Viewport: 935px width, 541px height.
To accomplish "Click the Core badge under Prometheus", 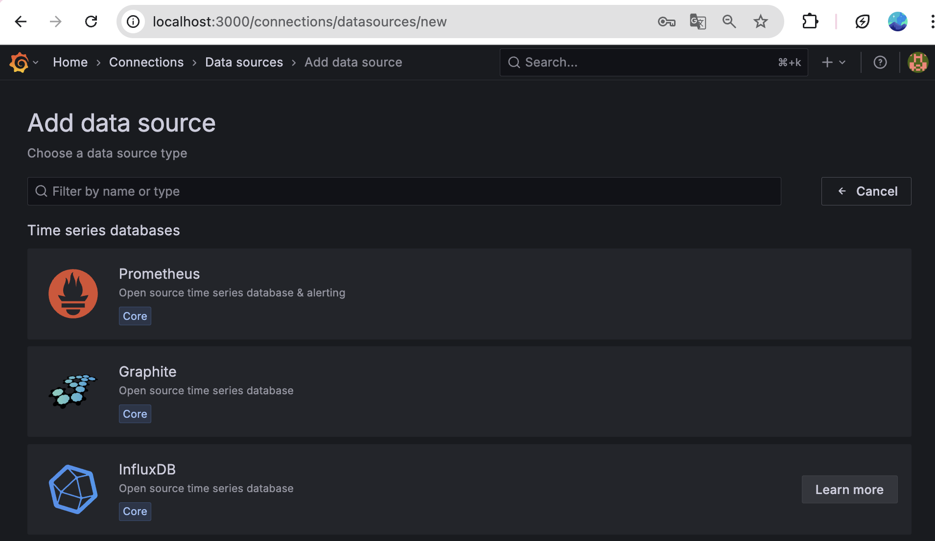I will pyautogui.click(x=135, y=316).
